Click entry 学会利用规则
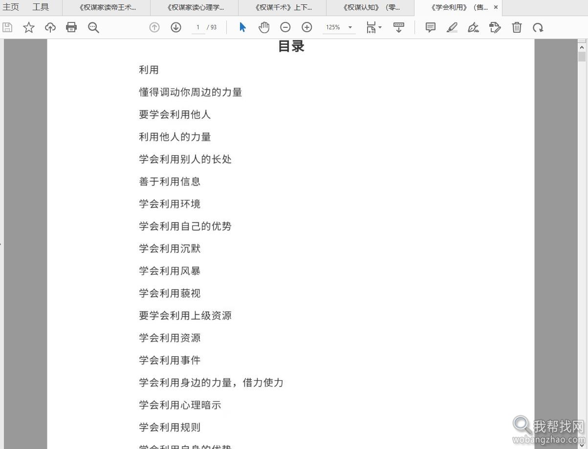Viewport: 588px width, 449px height. click(x=170, y=428)
